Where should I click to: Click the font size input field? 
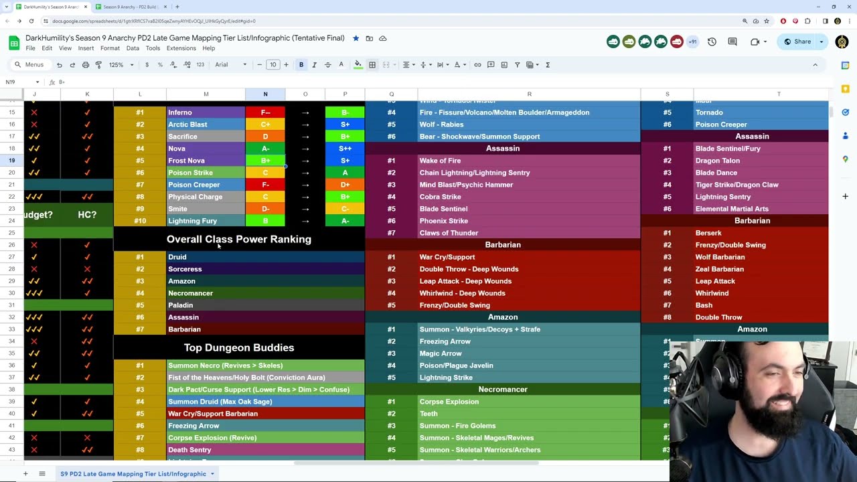point(272,65)
